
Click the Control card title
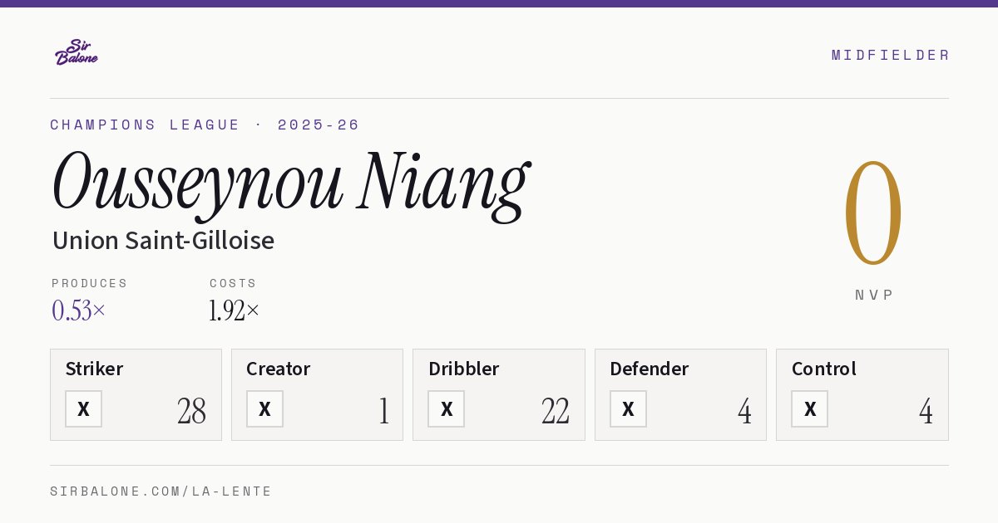point(824,369)
